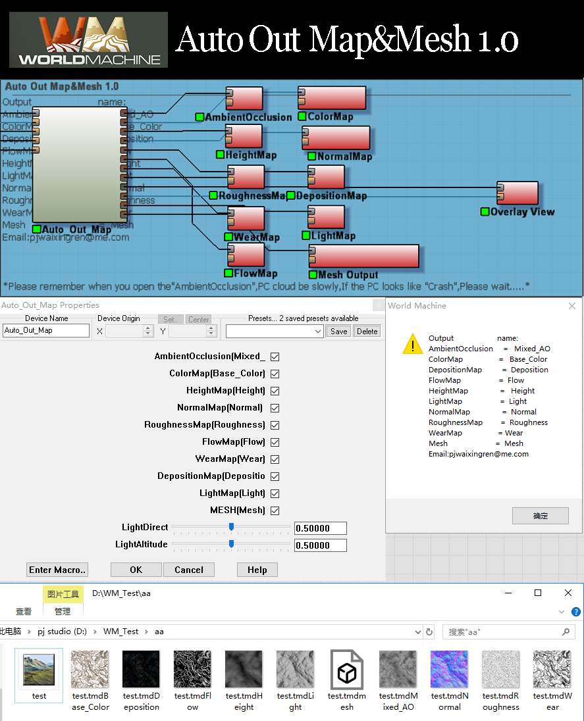Click Device Origin Y spinner arrows
This screenshot has width=584, height=721.
[x=211, y=331]
